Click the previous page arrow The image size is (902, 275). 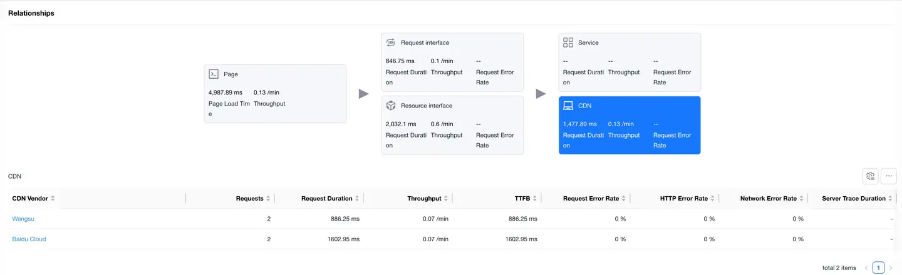coord(866,267)
